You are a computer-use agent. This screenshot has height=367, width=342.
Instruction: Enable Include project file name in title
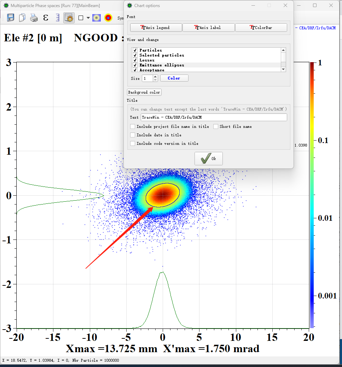pyautogui.click(x=133, y=126)
